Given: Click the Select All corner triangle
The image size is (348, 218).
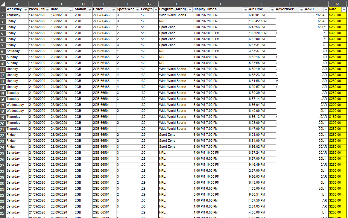Looking at the screenshot, I should pyautogui.click(x=3, y=4).
